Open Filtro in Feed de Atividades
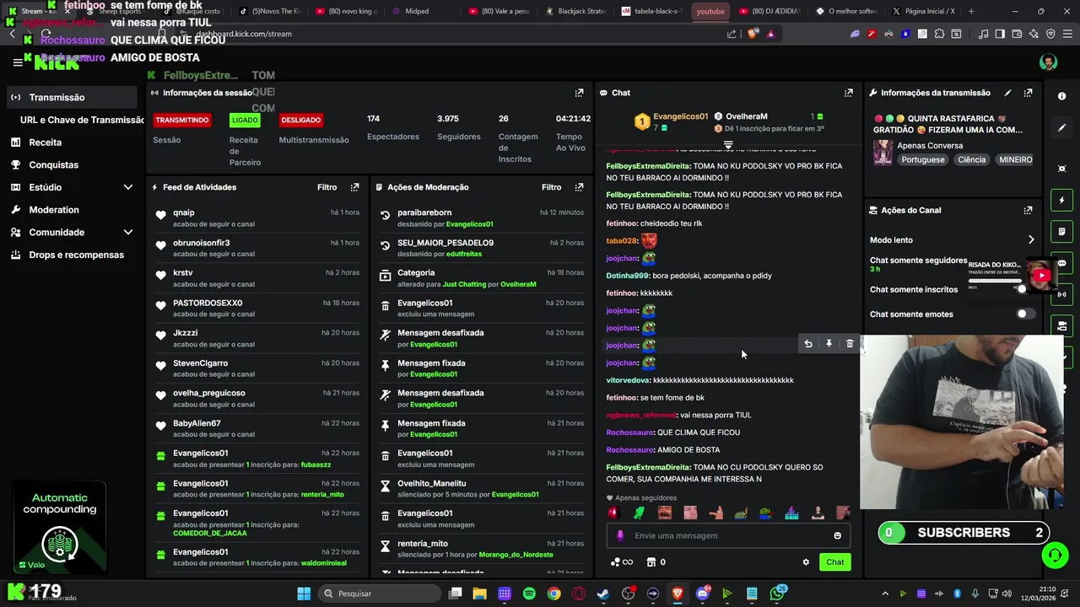Viewport: 1080px width, 607px height. pos(327,187)
